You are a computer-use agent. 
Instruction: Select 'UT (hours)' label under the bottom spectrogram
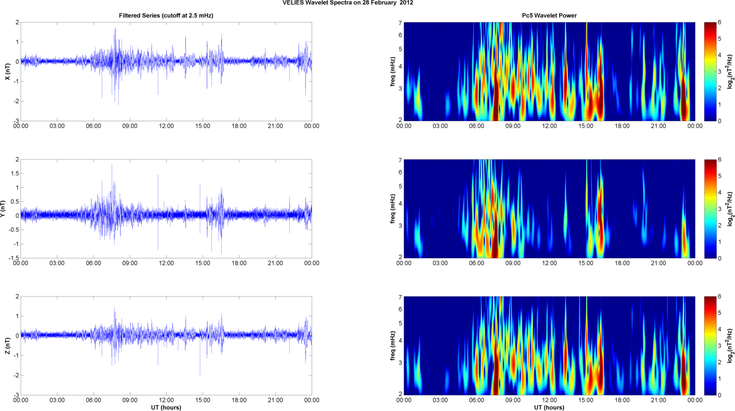[x=549, y=407]
